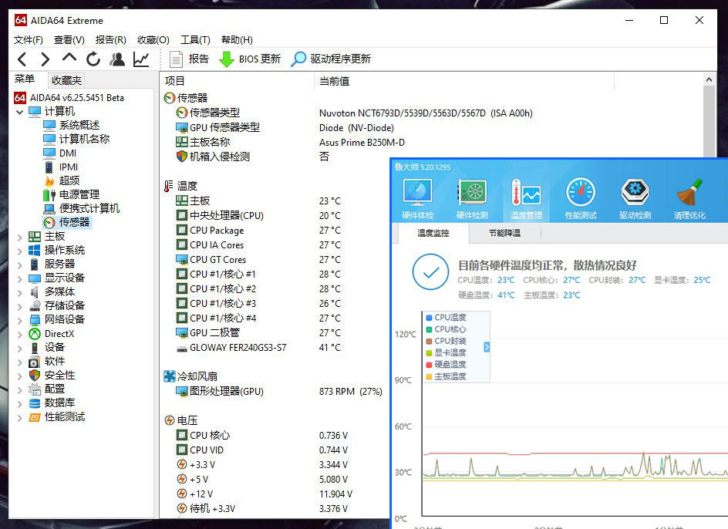Disable 显卡温度 in the temperature legend
728x529 pixels.
pyautogui.click(x=430, y=352)
